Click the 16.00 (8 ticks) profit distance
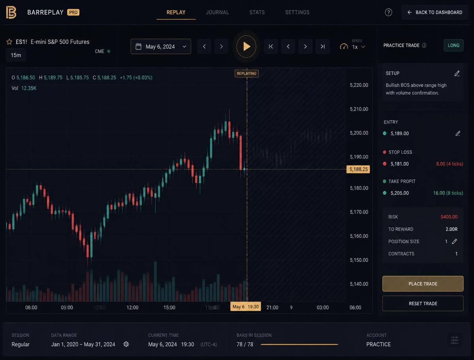Screen dimensions: 474x360 (x=448, y=193)
